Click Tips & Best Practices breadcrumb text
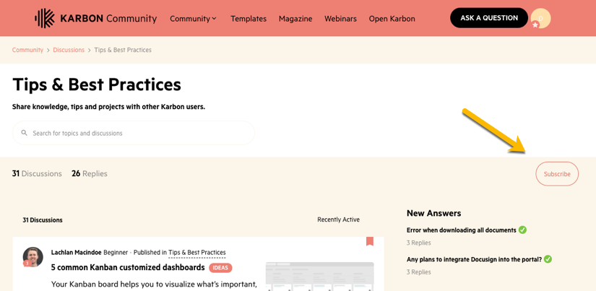The image size is (596, 291). (123, 50)
